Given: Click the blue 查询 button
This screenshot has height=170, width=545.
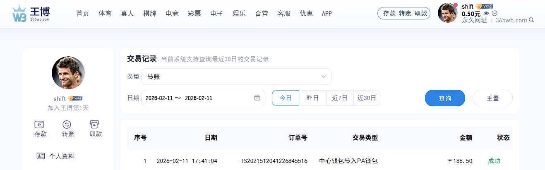Looking at the screenshot, I should point(445,98).
